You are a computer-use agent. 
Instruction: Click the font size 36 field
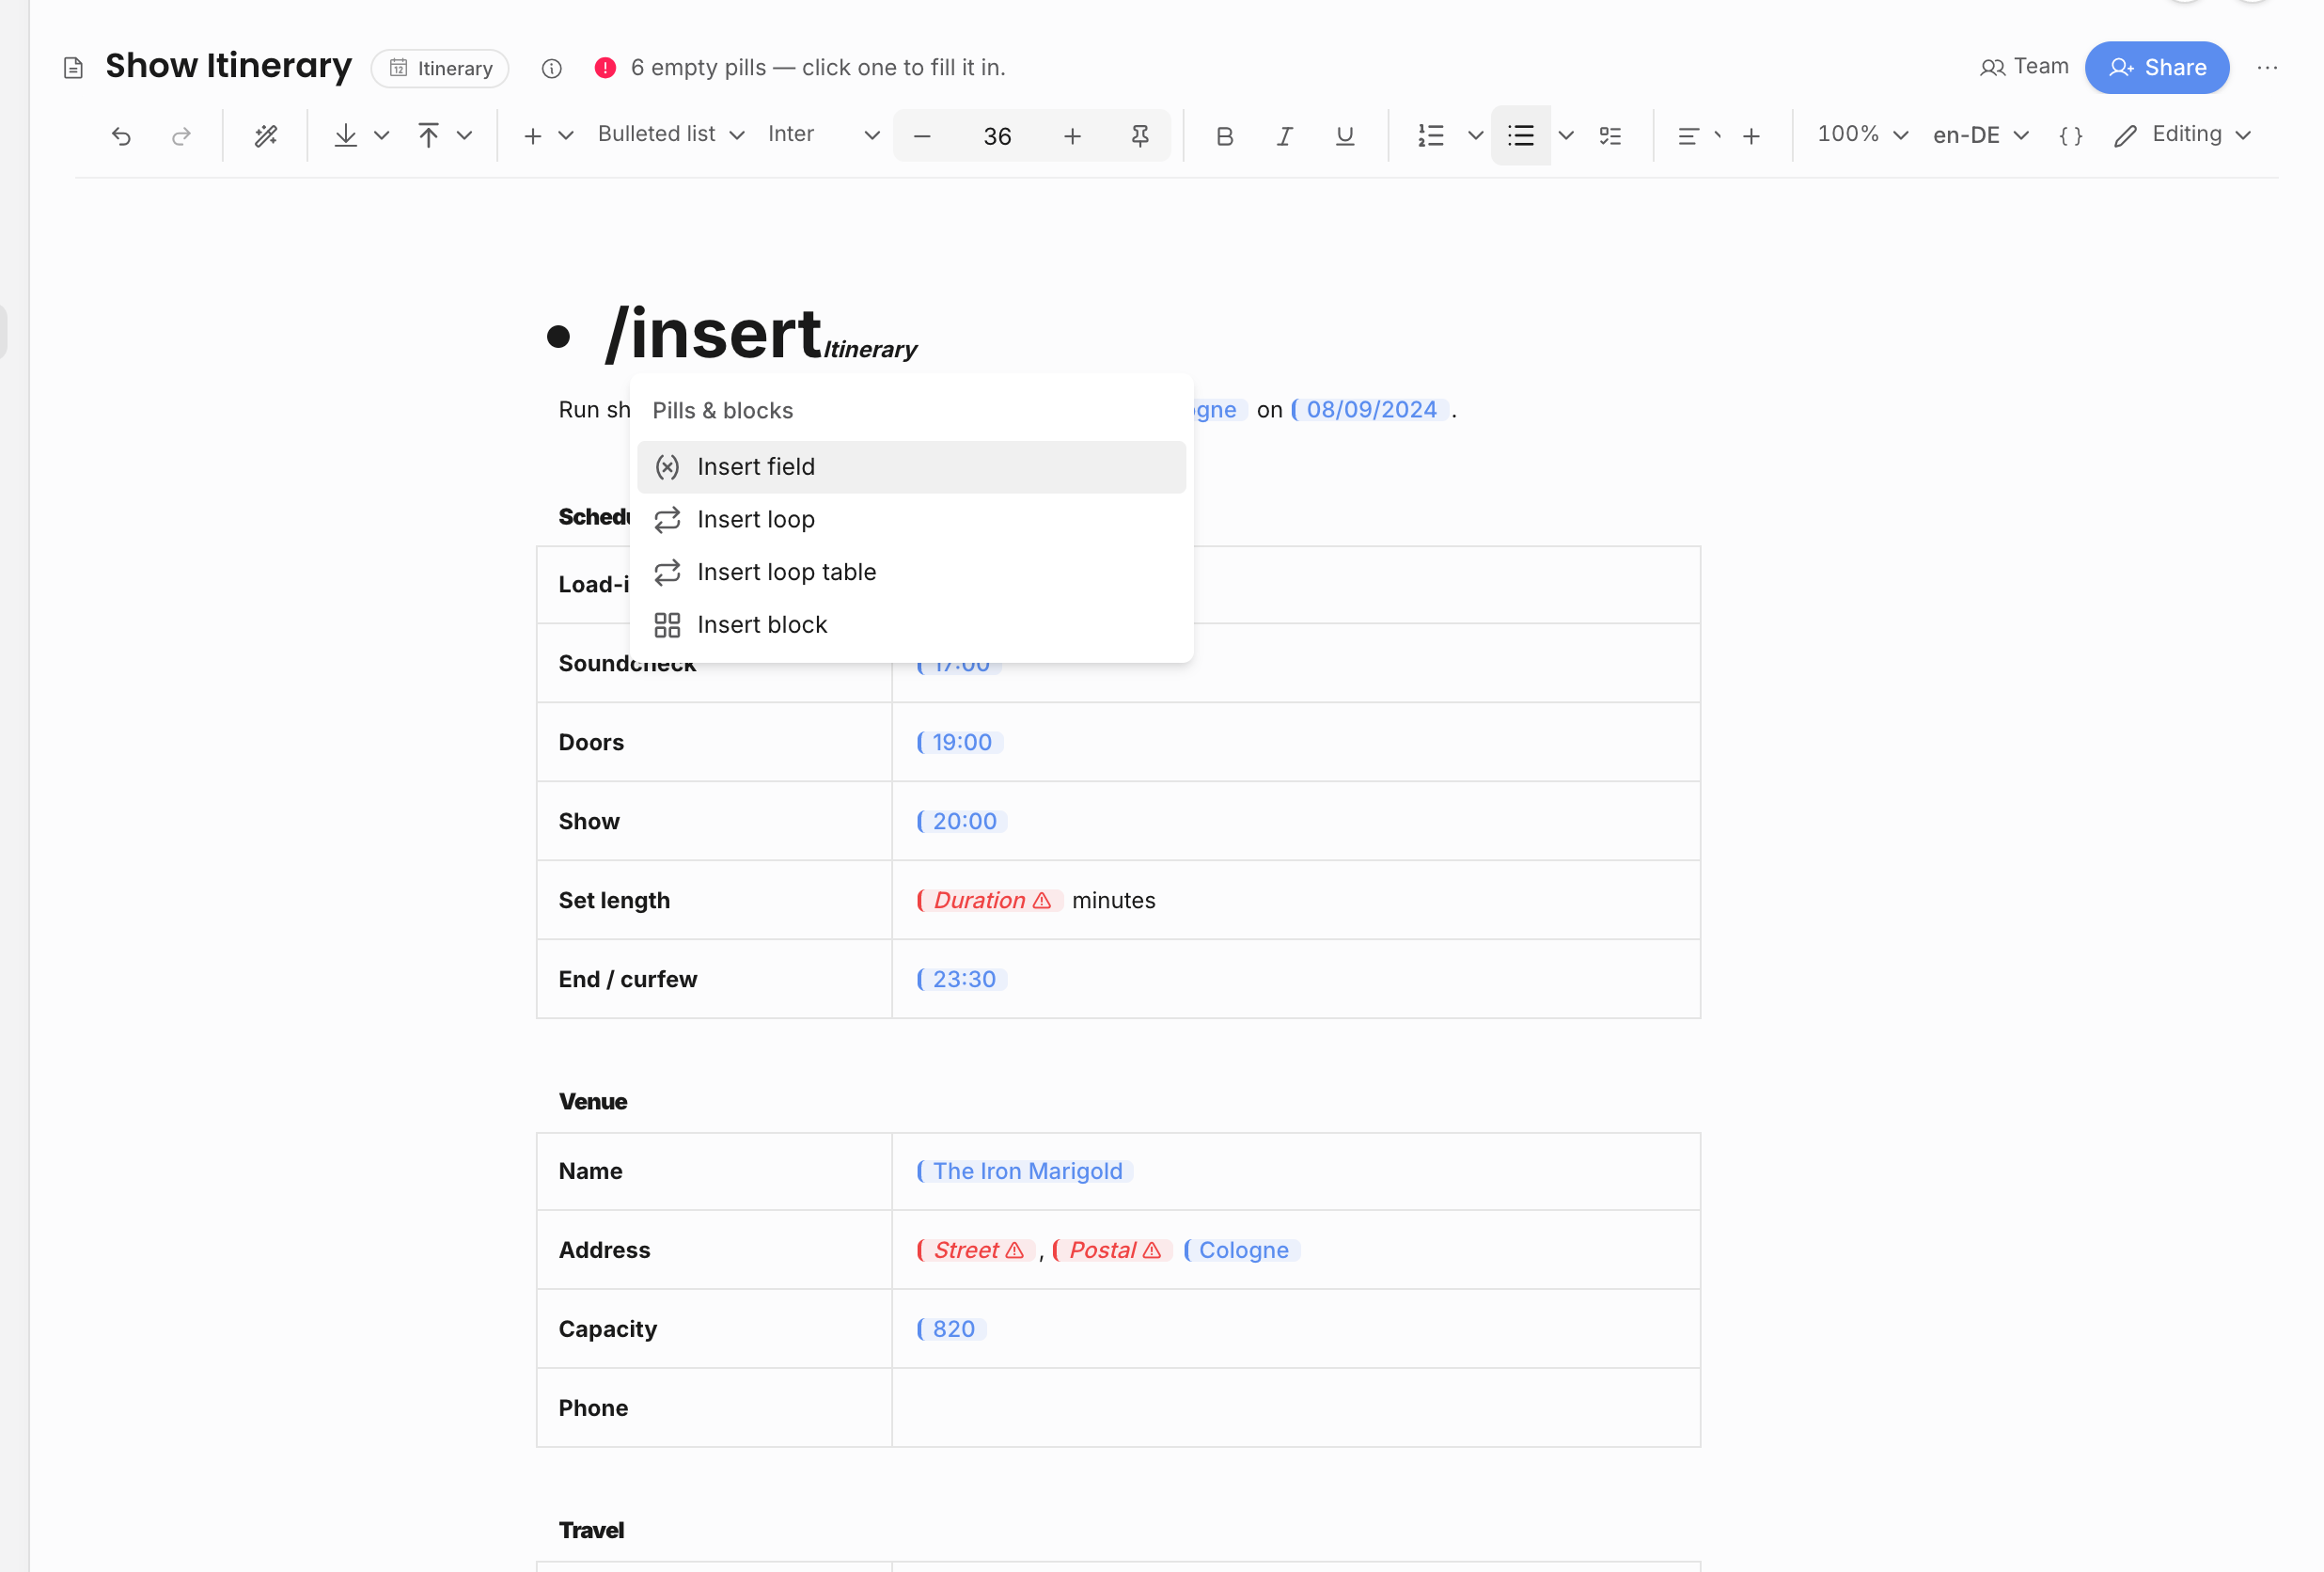coord(997,135)
